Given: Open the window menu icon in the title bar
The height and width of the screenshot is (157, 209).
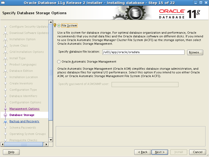Looking at the screenshot, I should pyautogui.click(x=3, y=3).
